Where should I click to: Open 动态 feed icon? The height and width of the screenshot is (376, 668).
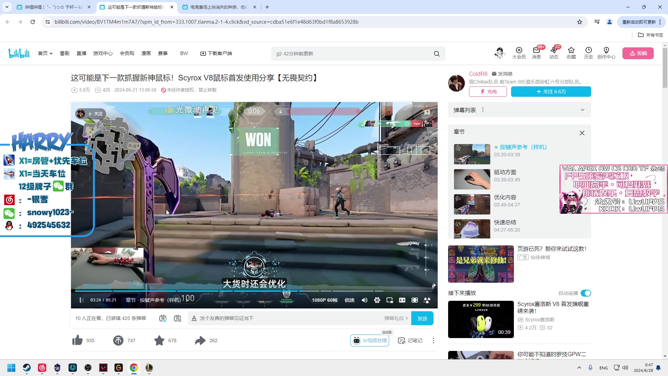554,53
